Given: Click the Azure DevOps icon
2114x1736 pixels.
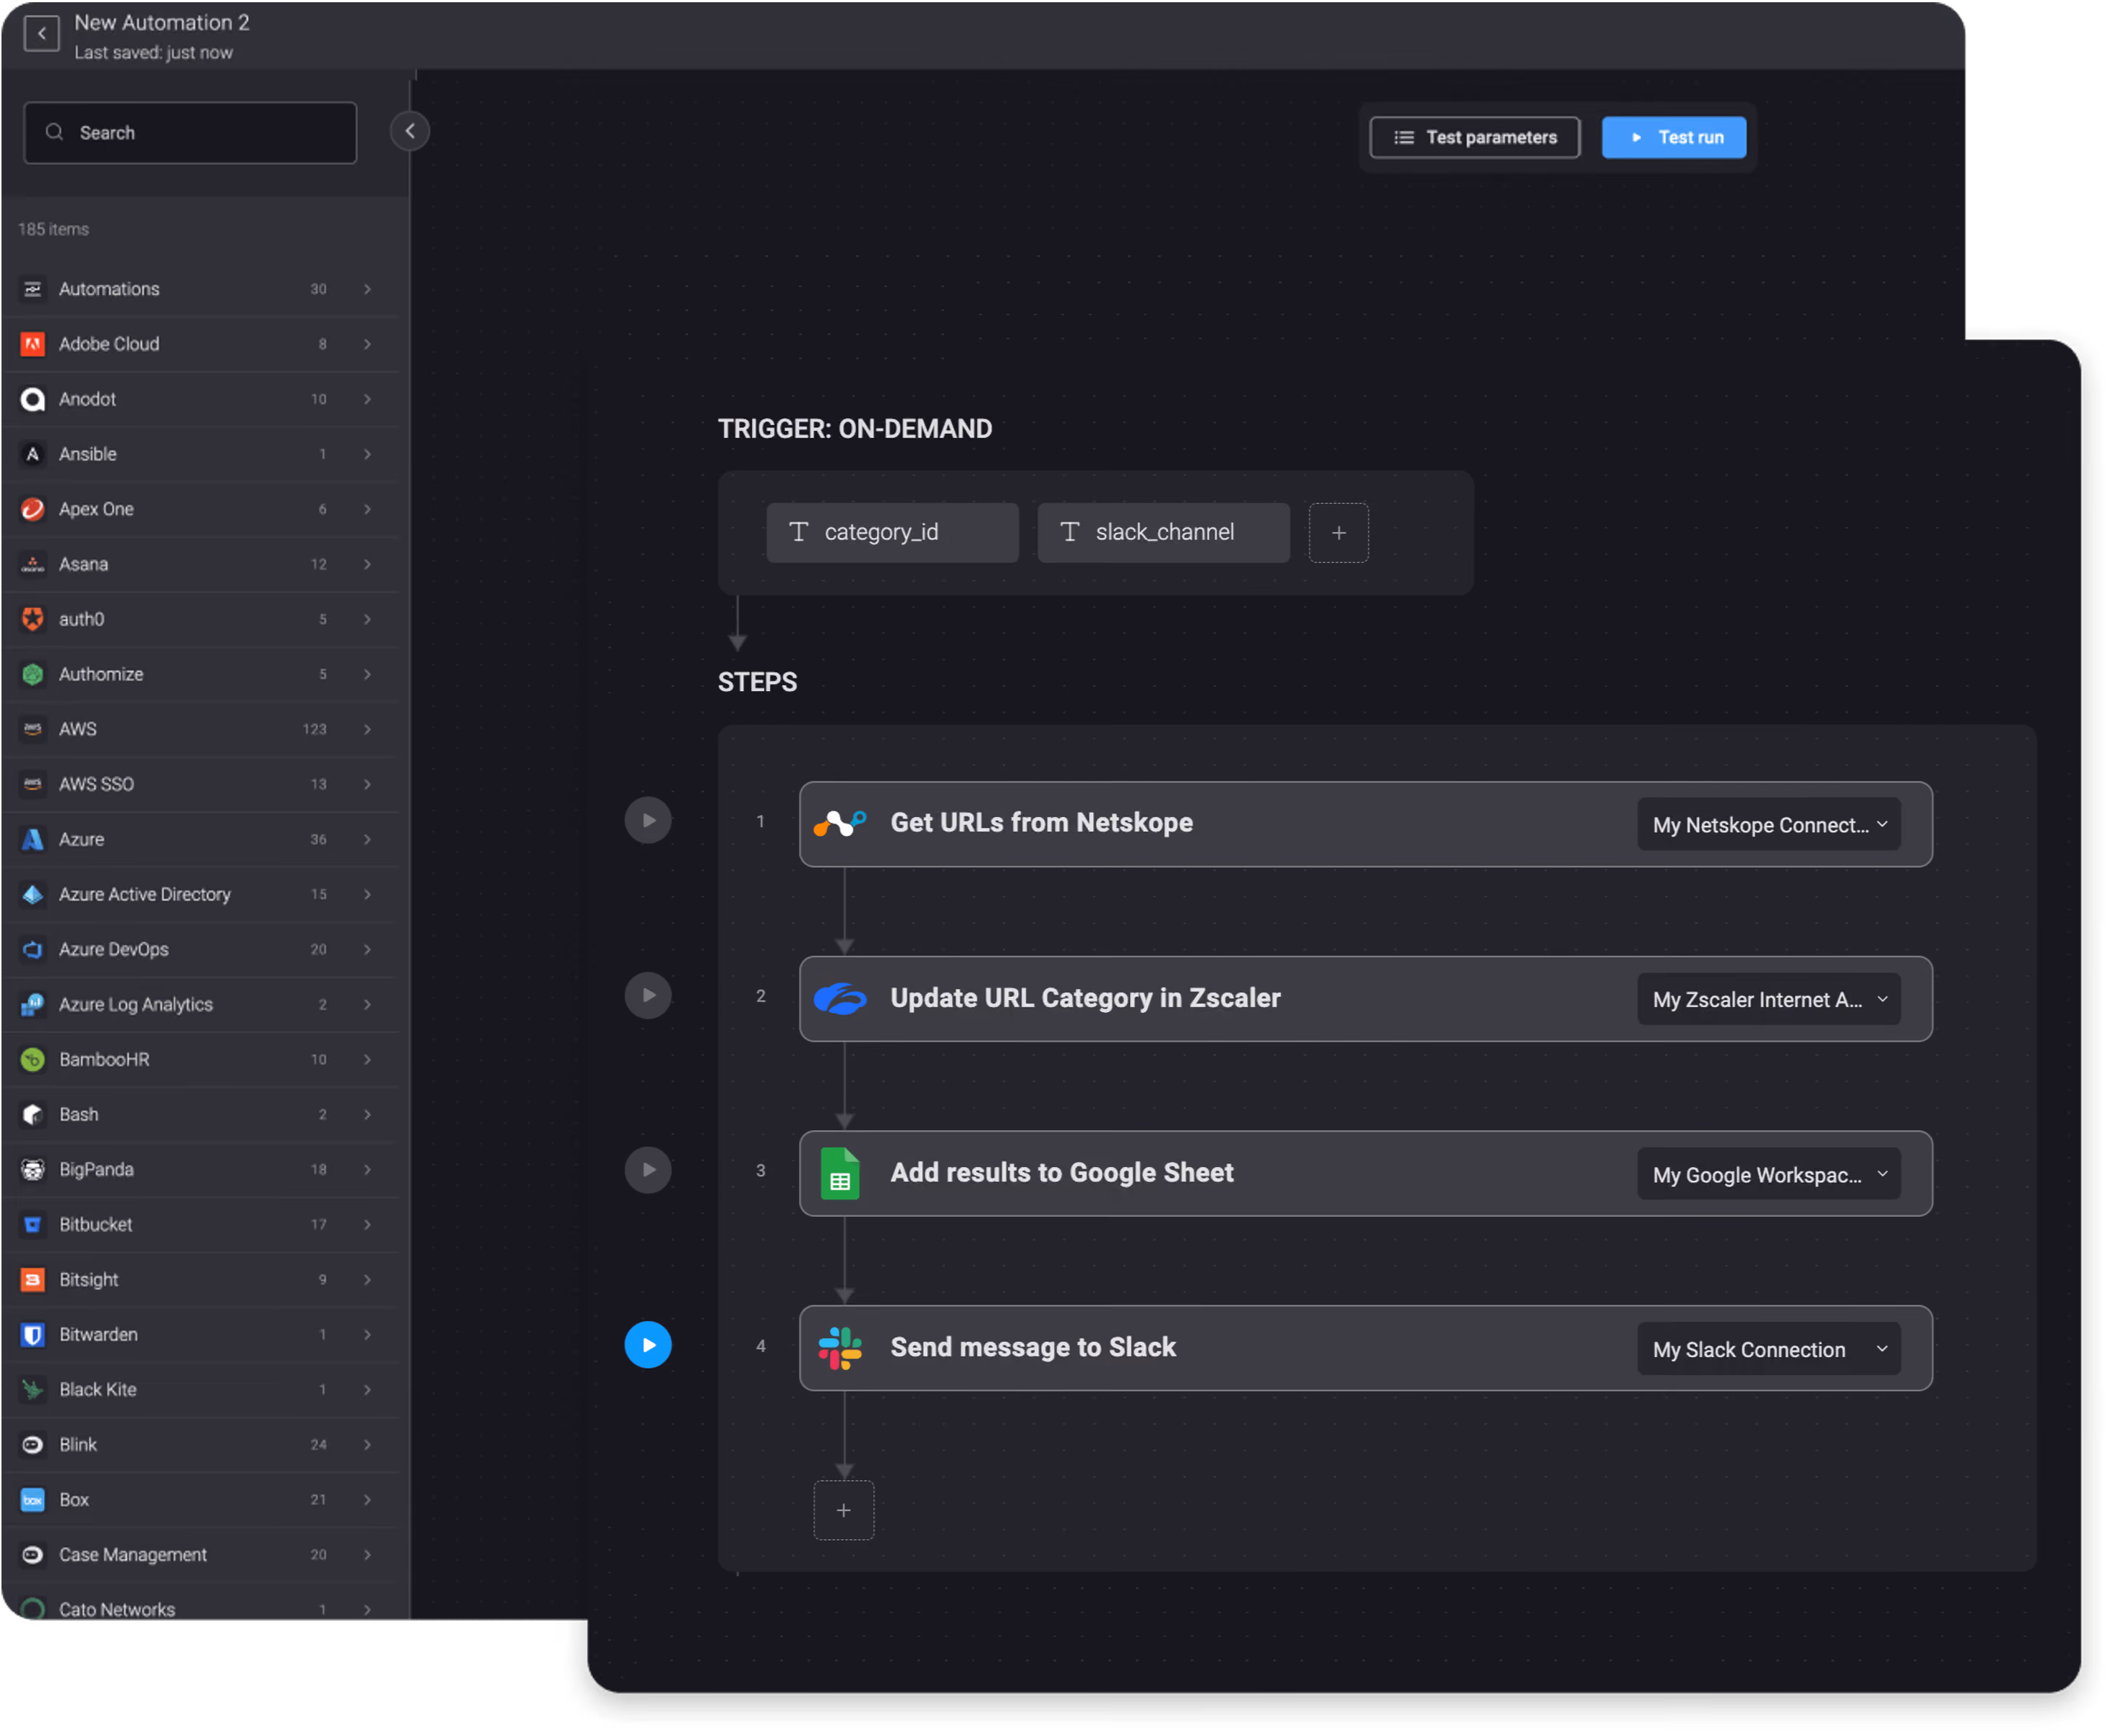Looking at the screenshot, I should (x=33, y=949).
